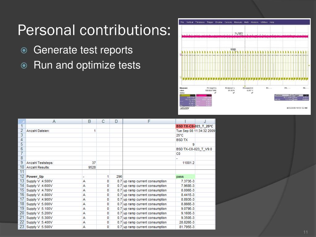Click cell 'Anzahl Dateien:'
Image resolution: width=316 pixels, height=237 pixels.
54,131
